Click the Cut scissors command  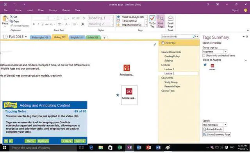tap(14, 16)
